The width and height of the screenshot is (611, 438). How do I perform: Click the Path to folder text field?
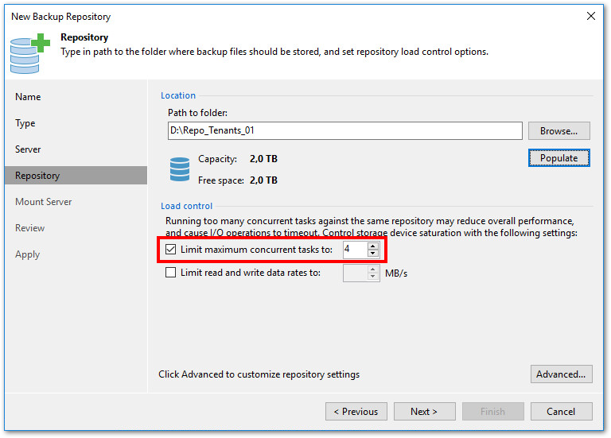tap(344, 130)
